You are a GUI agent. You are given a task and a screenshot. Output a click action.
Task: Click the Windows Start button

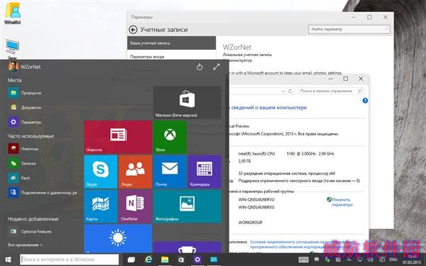(x=8, y=260)
